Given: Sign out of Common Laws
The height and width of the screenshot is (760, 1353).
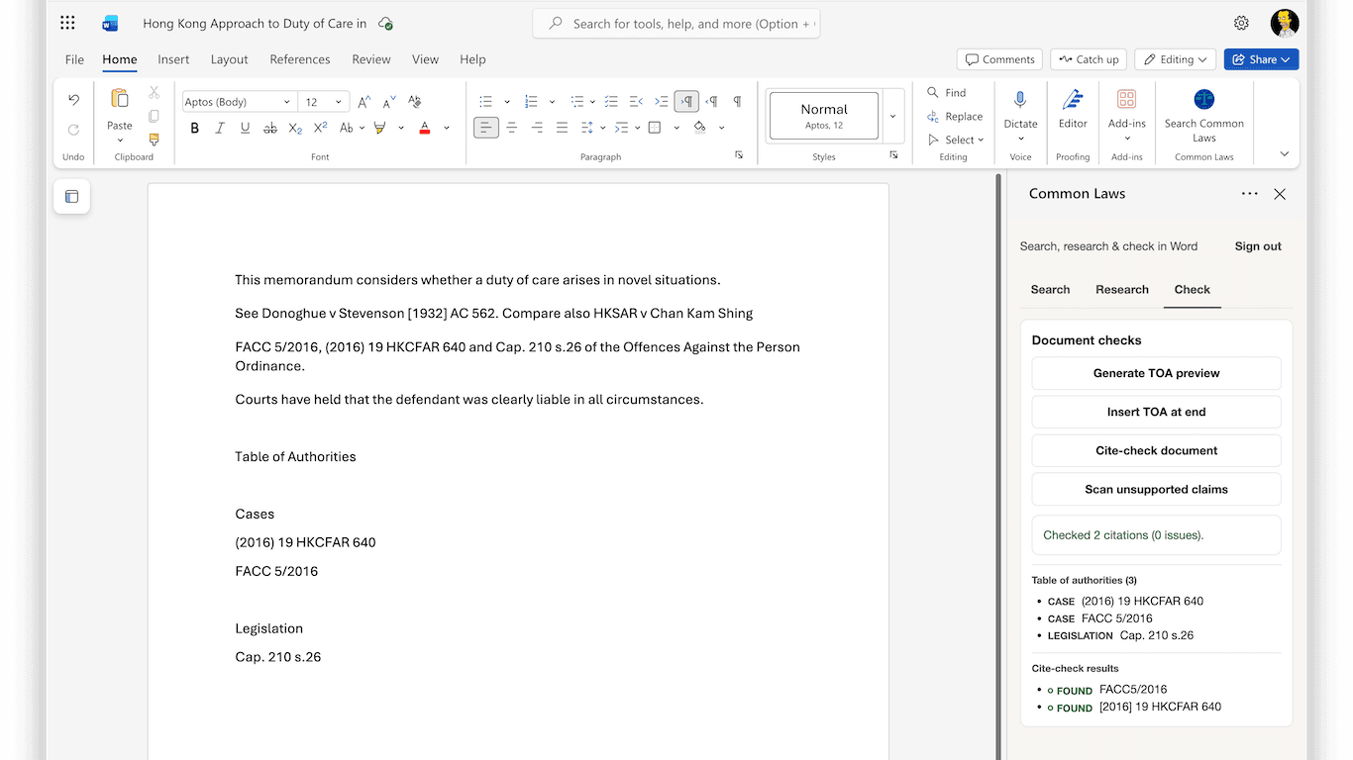Looking at the screenshot, I should (1258, 246).
